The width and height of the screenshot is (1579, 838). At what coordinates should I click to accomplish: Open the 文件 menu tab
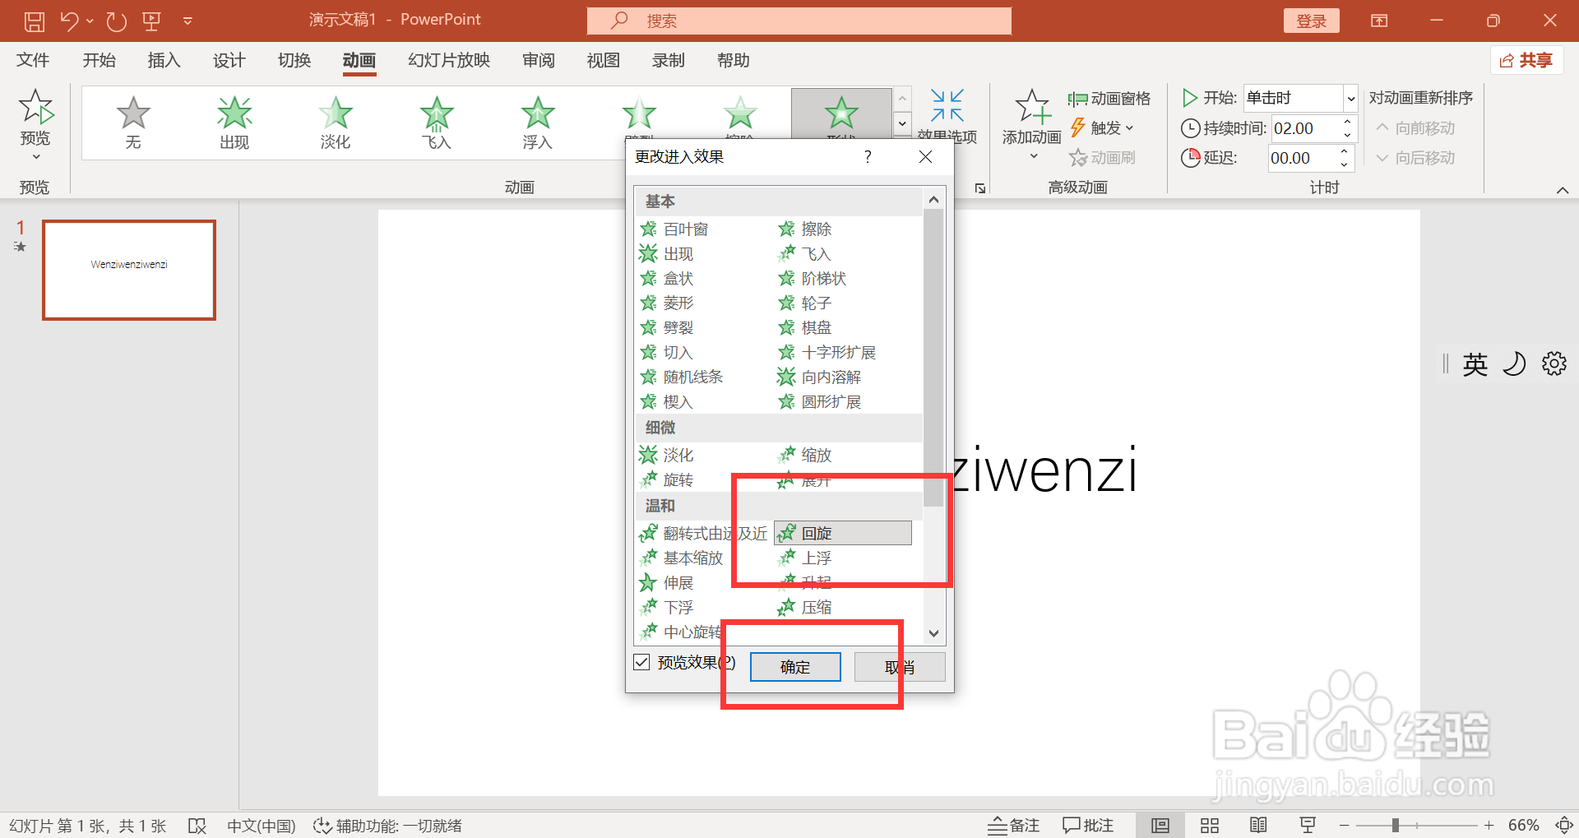pos(33,60)
